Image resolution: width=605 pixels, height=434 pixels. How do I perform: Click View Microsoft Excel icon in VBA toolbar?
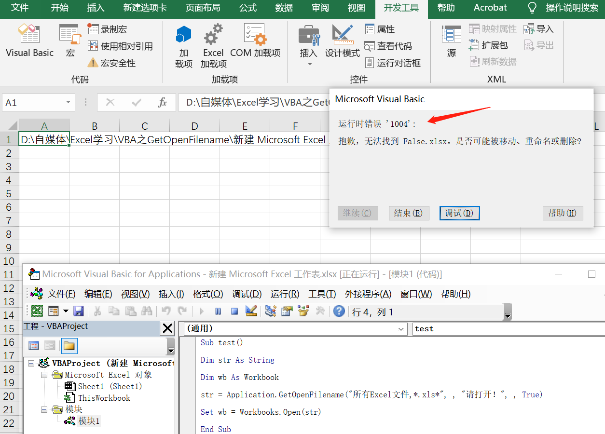[37, 311]
